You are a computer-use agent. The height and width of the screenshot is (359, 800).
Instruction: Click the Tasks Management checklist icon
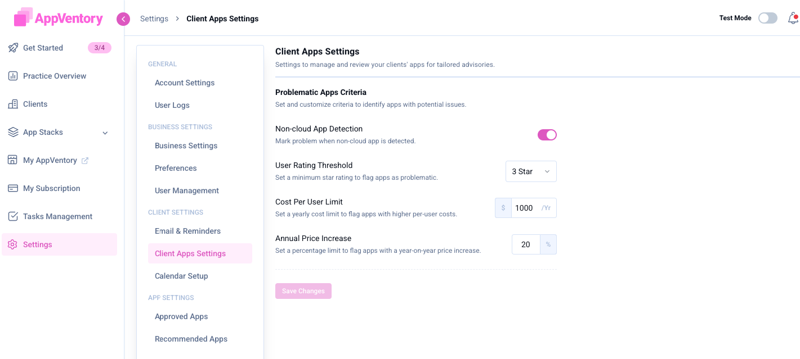click(13, 216)
